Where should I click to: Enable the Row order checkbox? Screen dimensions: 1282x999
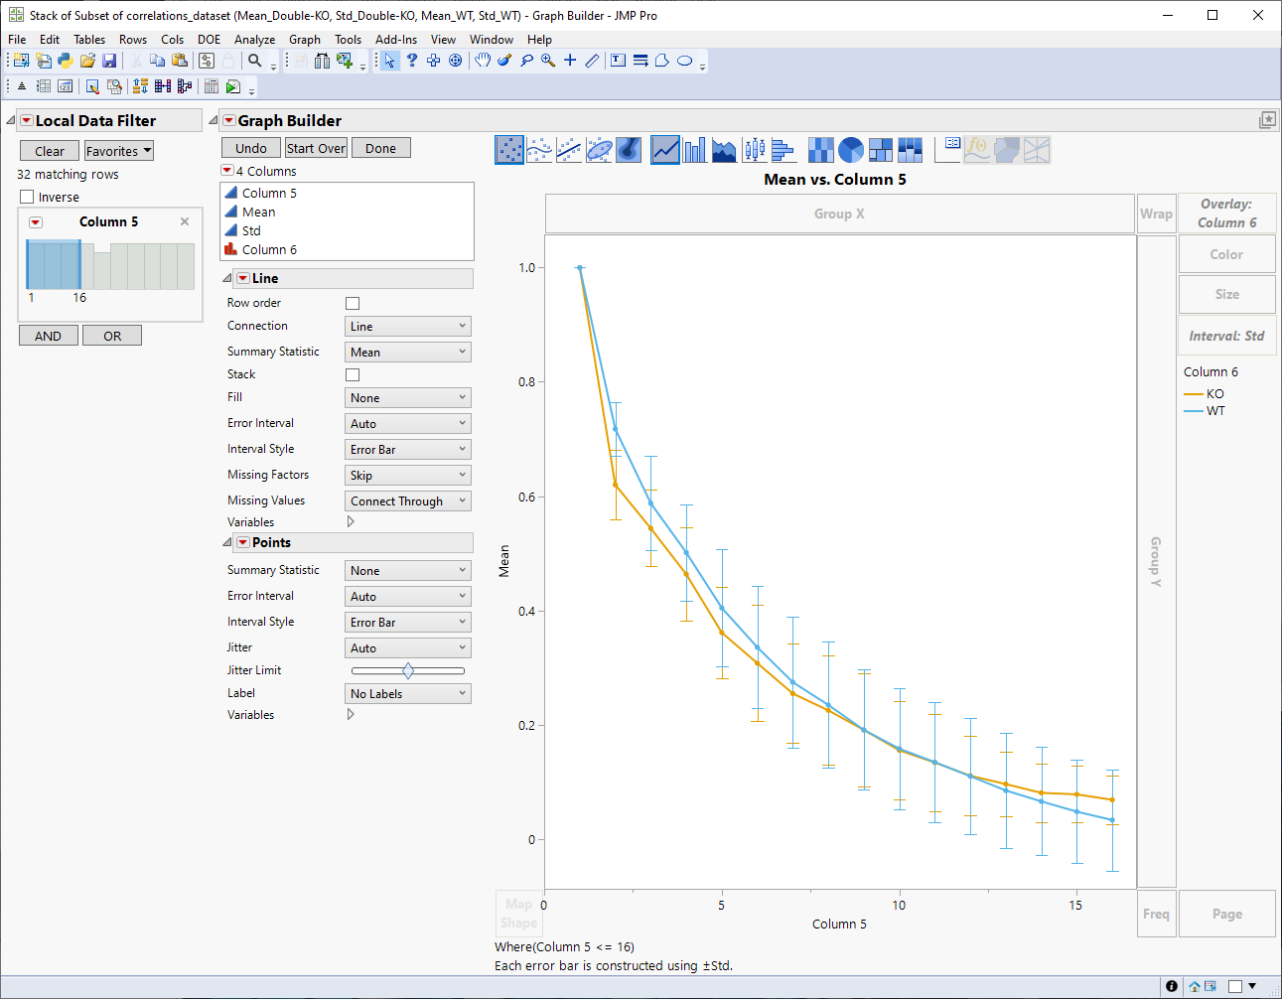353,303
